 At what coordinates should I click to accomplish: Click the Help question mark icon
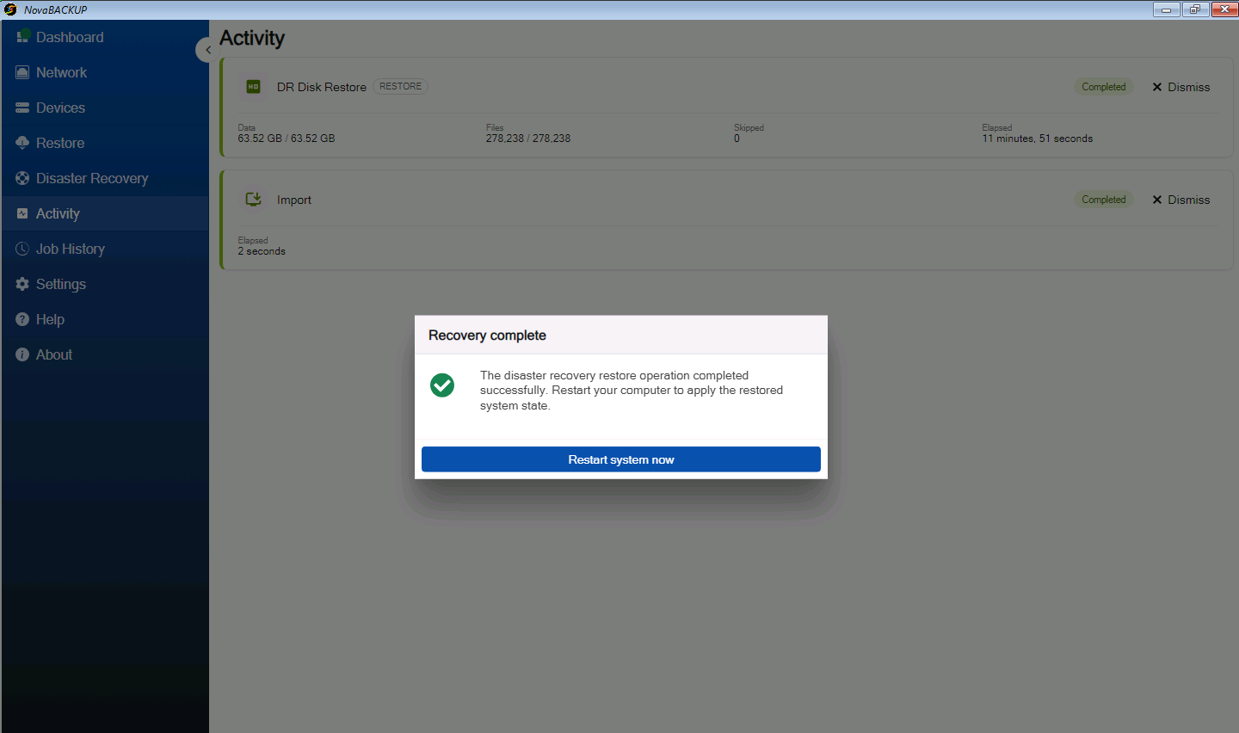(22, 319)
